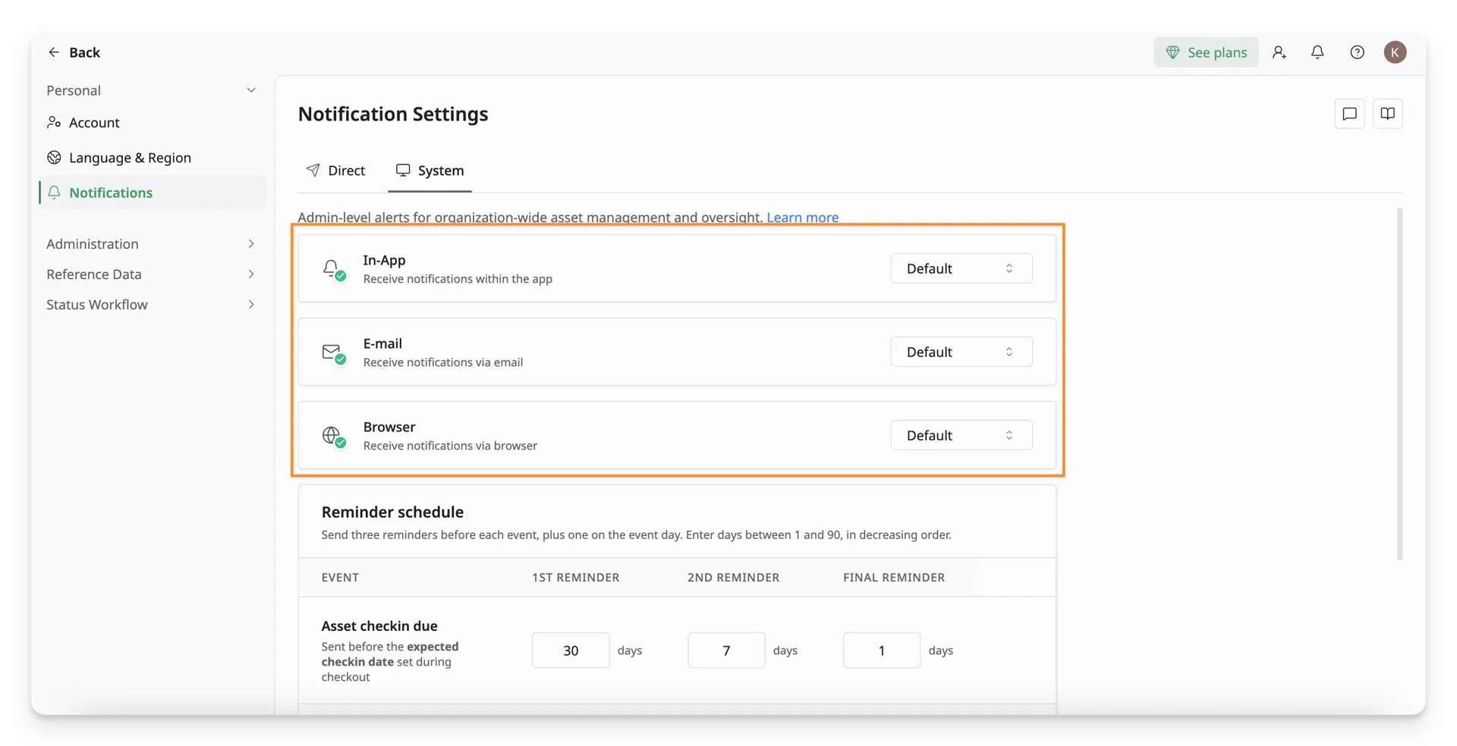The height and width of the screenshot is (746, 1457).
Task: Click the Direct tab paper plane icon
Action: pos(313,170)
